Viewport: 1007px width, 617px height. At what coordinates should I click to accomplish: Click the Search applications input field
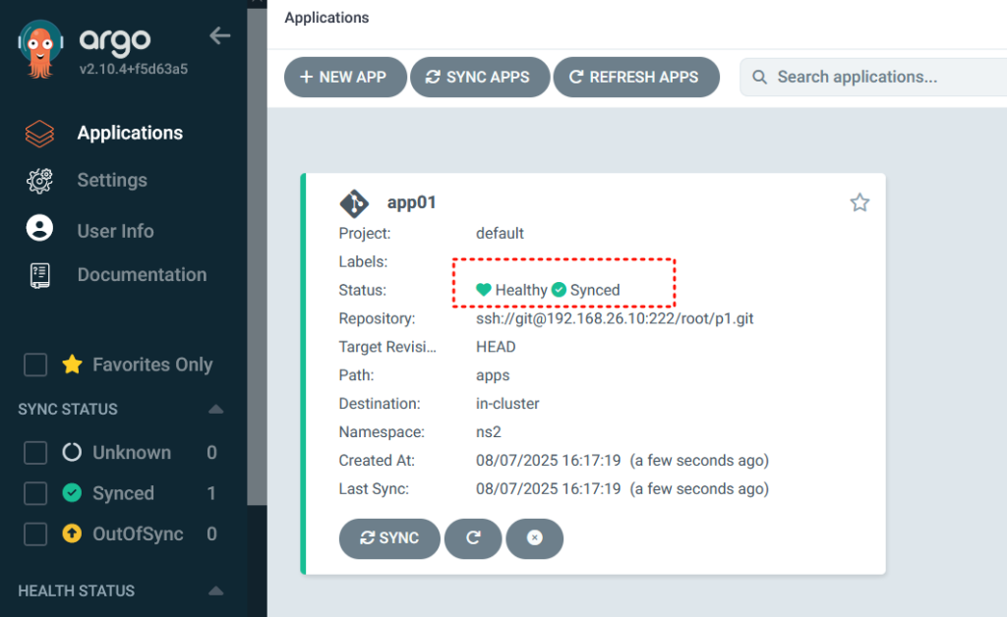pos(875,77)
